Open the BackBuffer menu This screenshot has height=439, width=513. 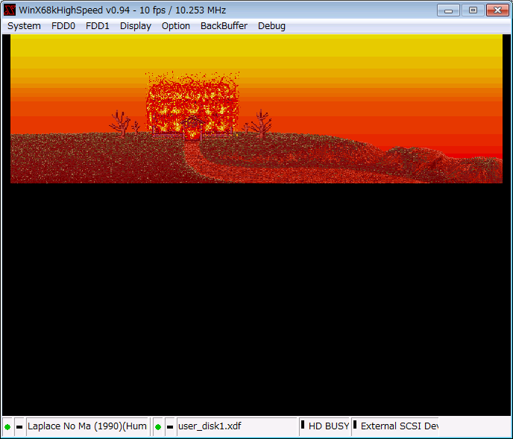pyautogui.click(x=224, y=26)
